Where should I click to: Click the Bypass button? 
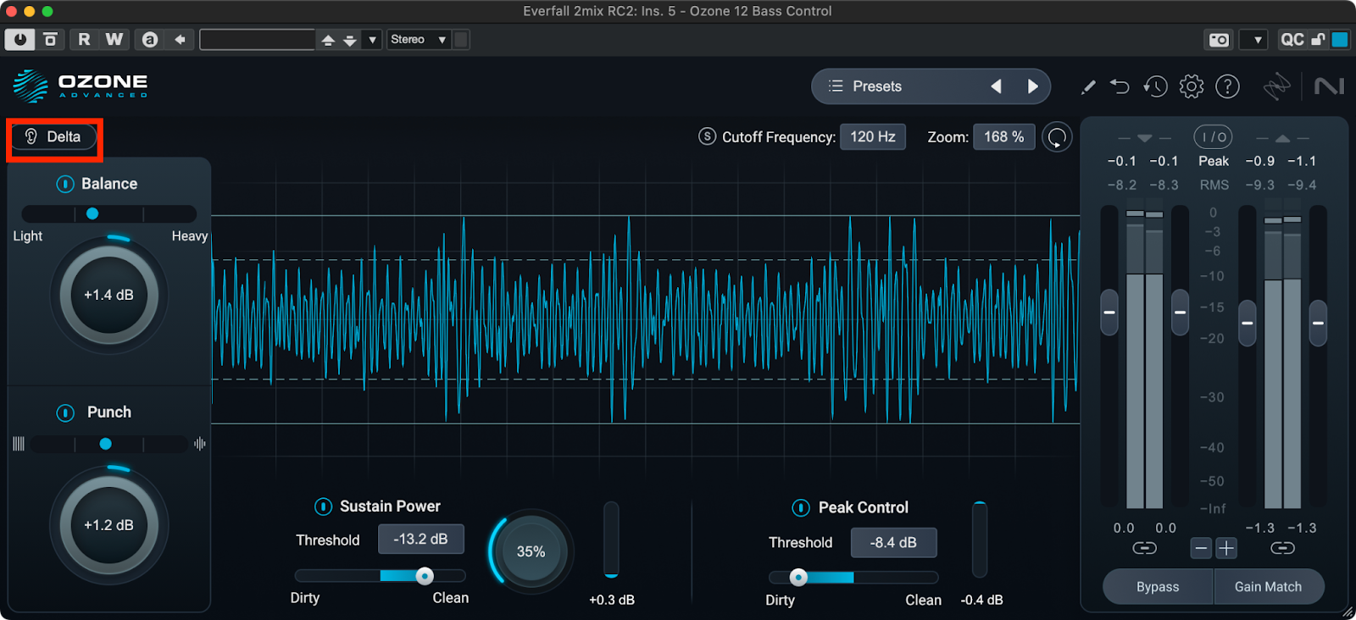1158,587
